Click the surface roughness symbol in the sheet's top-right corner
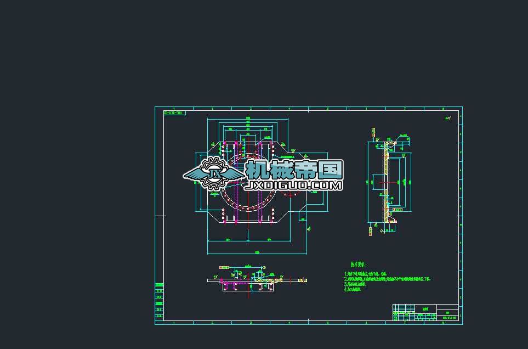The height and width of the screenshot is (349, 528). [448, 118]
